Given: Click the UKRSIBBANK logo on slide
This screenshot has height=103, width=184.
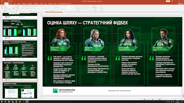Looking at the screenshot, I should point(64,91).
